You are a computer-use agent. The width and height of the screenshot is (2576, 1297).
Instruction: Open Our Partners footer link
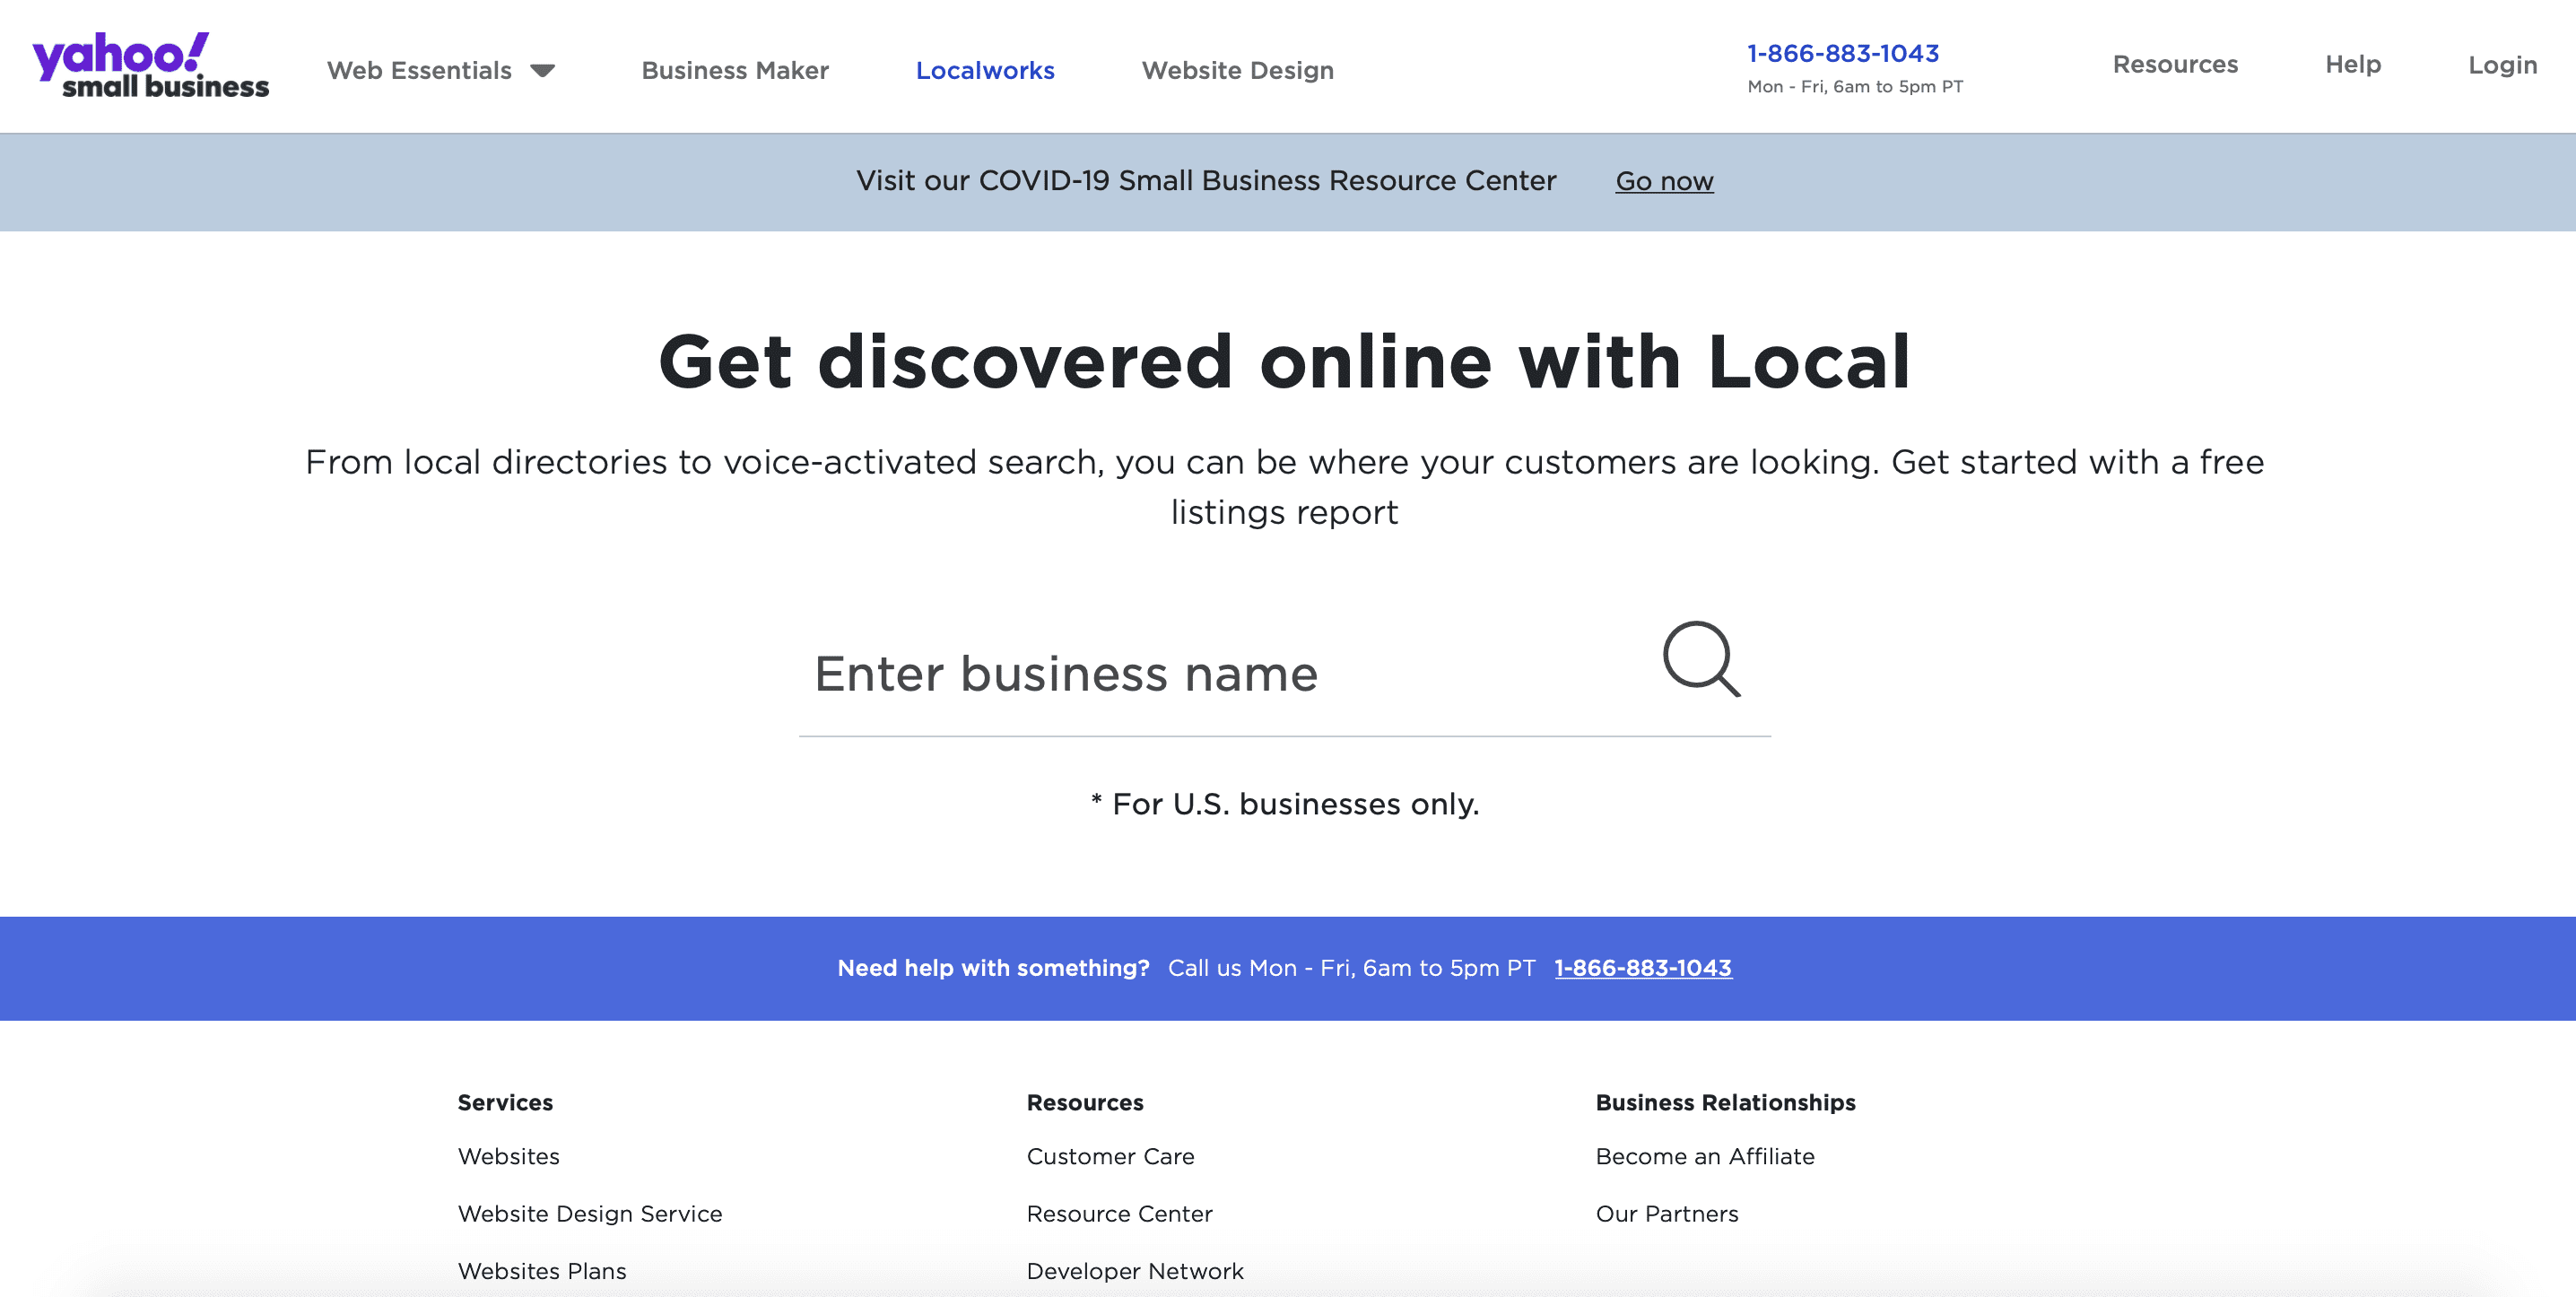1667,1213
